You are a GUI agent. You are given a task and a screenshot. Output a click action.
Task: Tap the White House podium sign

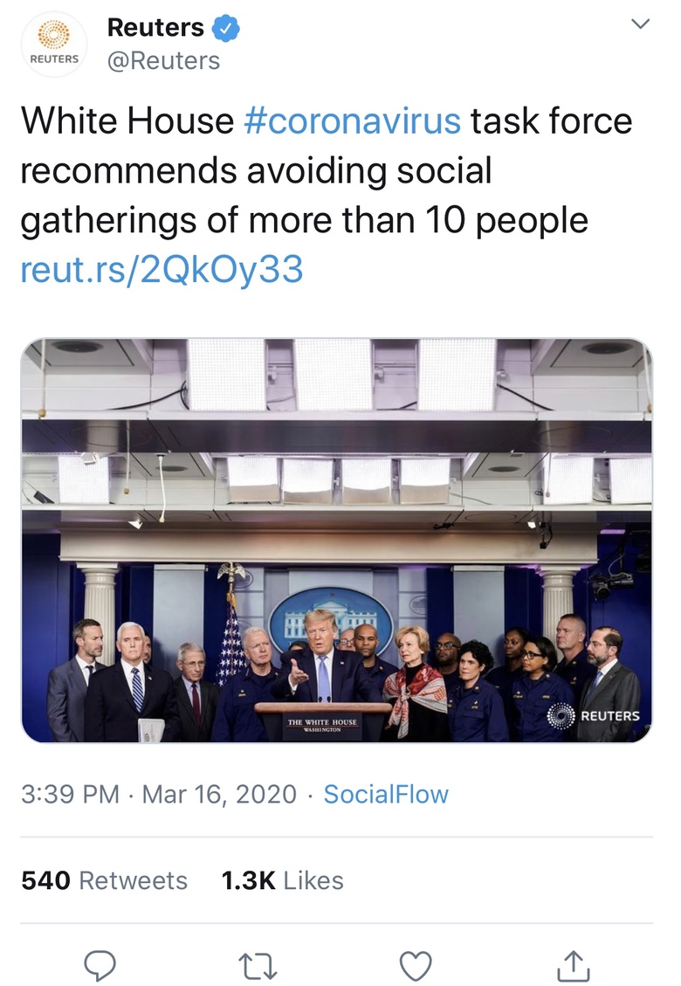click(322, 725)
